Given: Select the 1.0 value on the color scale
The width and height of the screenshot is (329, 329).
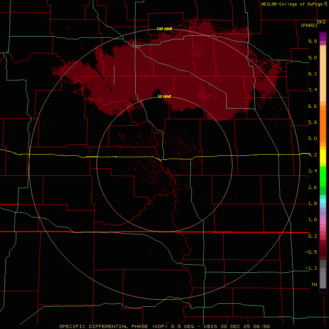Looking at the screenshot, I should point(313,220).
